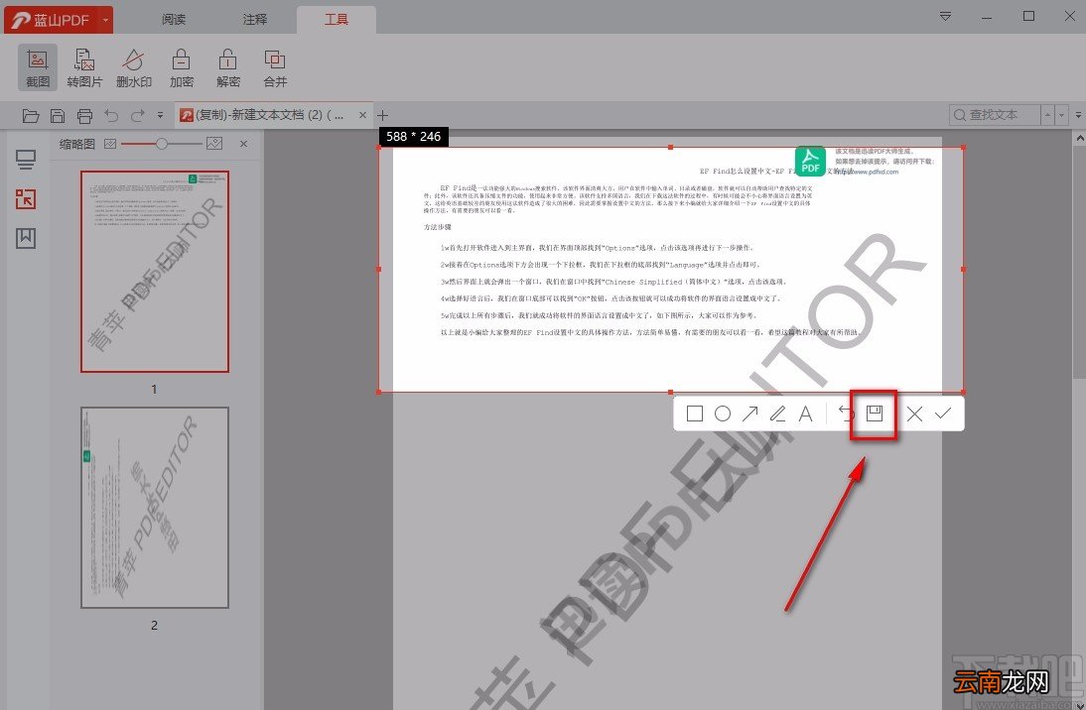Redo with the quick toolbar arrow

[138, 116]
